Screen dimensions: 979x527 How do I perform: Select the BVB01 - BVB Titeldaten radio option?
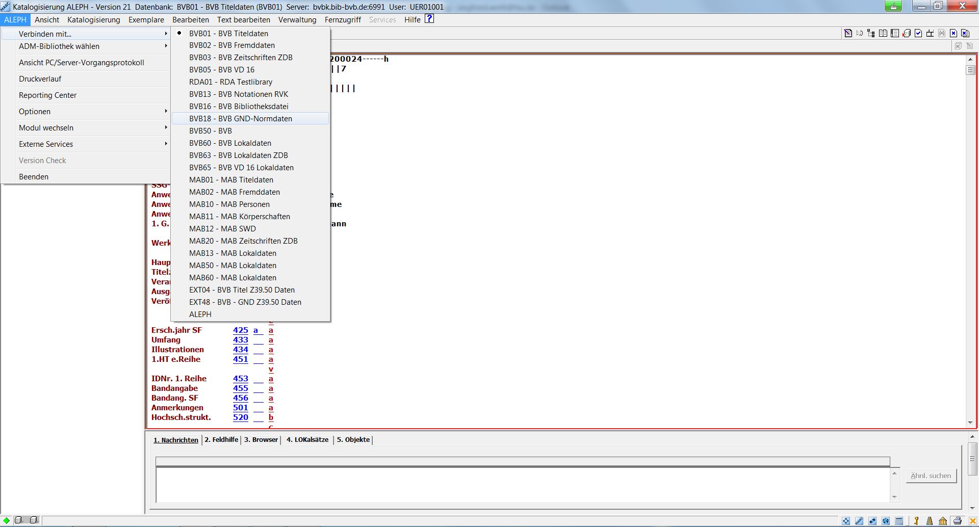[x=228, y=33]
